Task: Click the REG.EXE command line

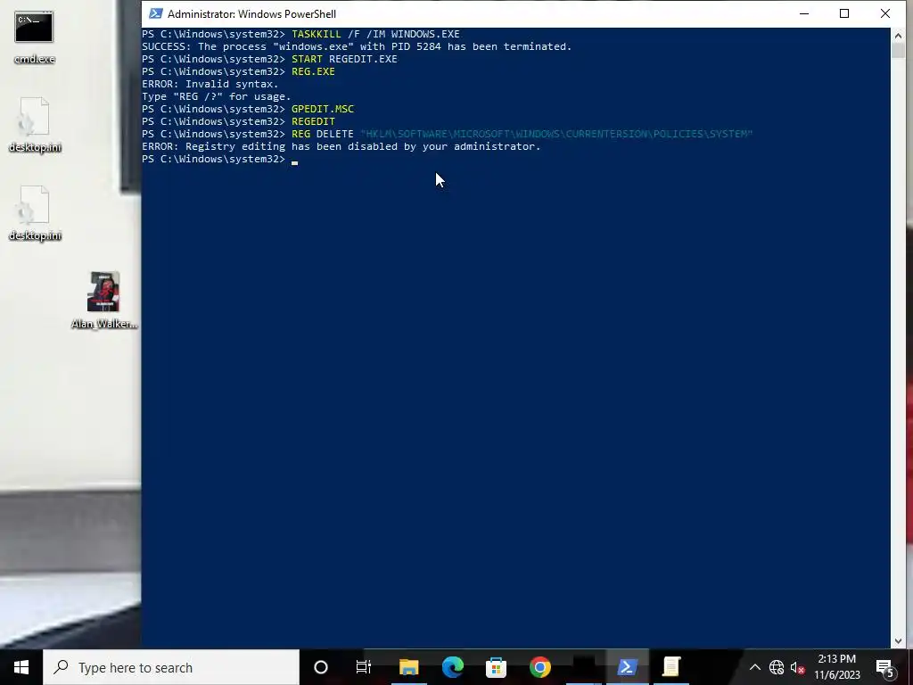Action: 238,71
